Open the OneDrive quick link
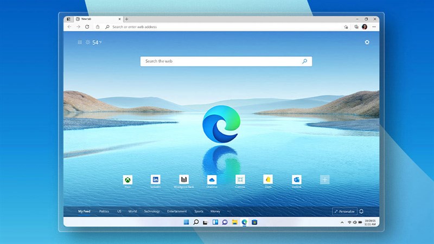 click(x=212, y=182)
